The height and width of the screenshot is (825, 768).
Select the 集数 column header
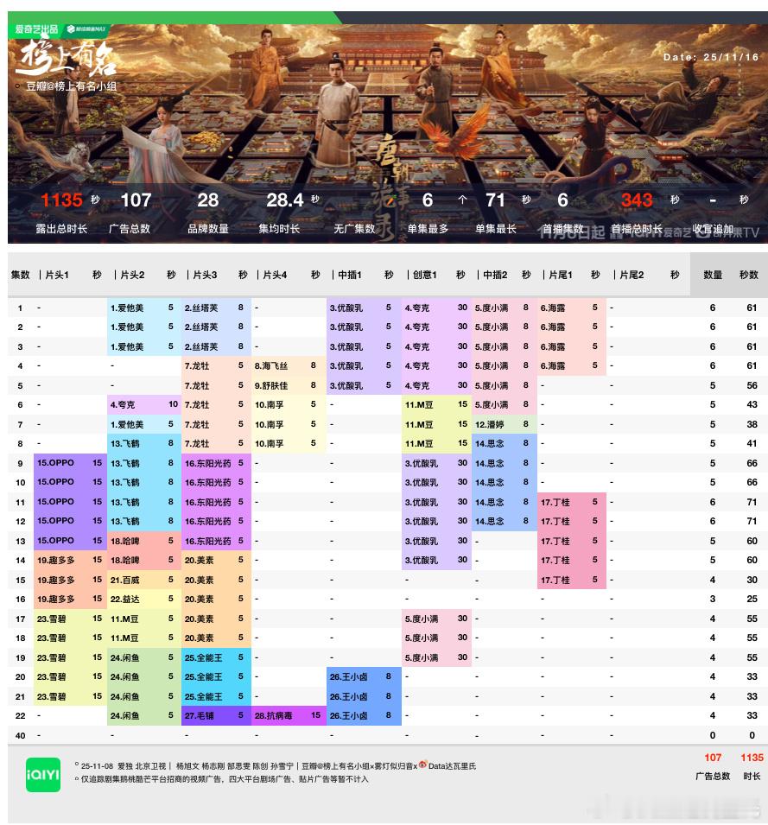coord(20,276)
